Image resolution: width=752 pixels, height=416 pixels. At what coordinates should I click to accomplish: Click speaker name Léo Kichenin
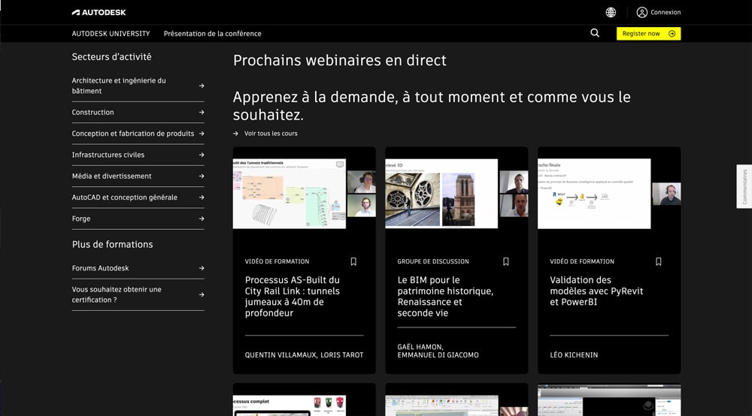coord(574,354)
